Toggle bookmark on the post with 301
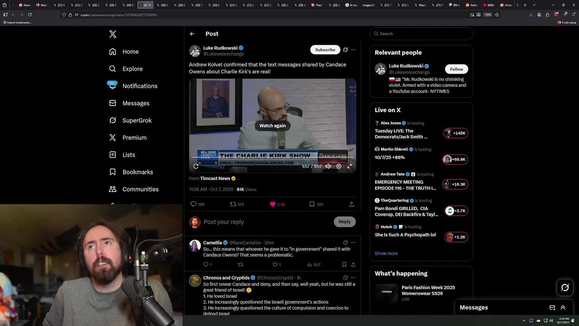This screenshot has height=326, width=579. (316, 204)
